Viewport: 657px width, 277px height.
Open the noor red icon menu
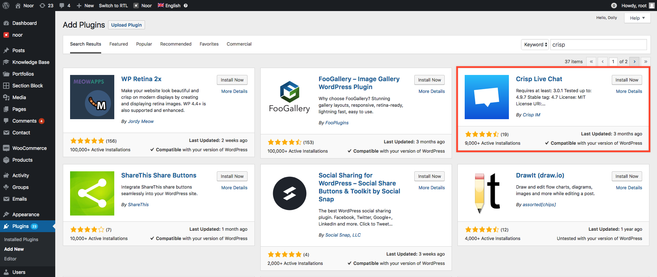pos(6,35)
